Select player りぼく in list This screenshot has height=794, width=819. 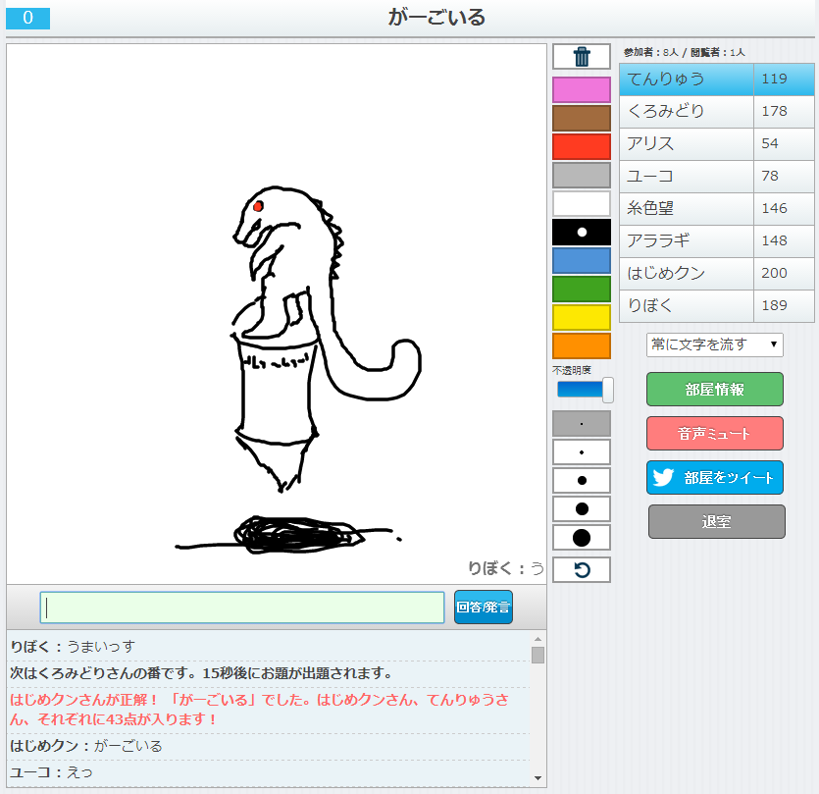point(687,306)
